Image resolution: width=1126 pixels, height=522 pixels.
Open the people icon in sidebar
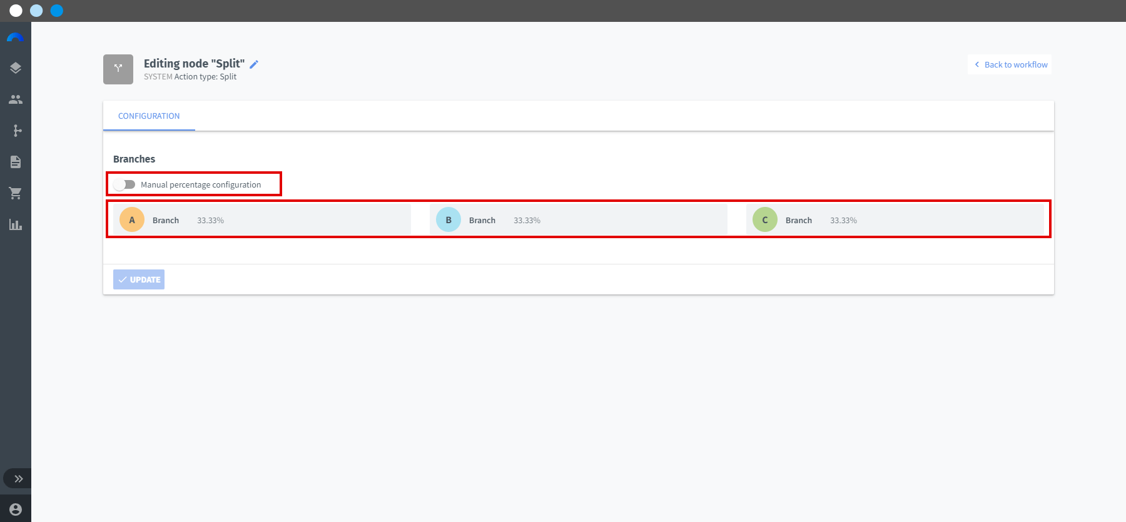[16, 99]
